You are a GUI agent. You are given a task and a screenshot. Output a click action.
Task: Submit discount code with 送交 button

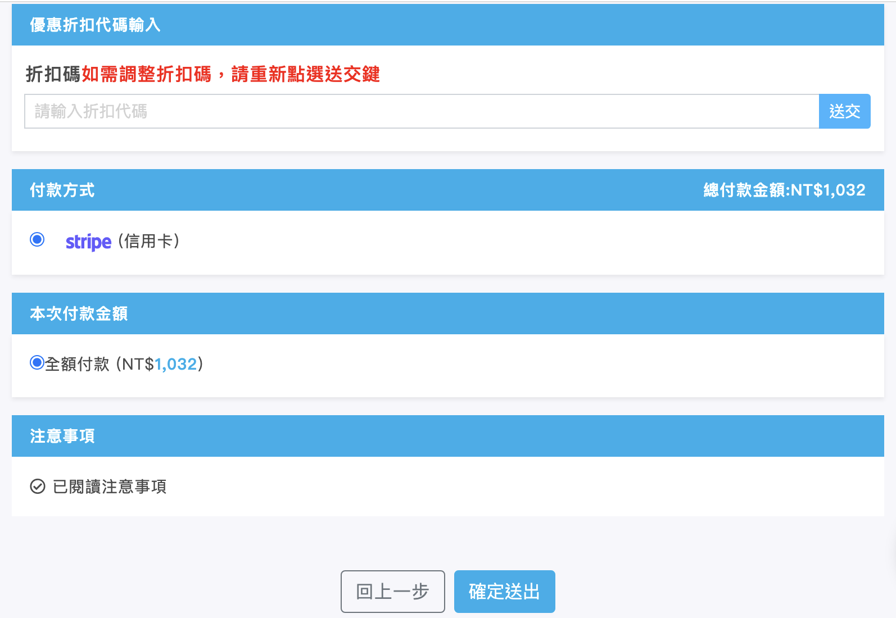click(844, 111)
